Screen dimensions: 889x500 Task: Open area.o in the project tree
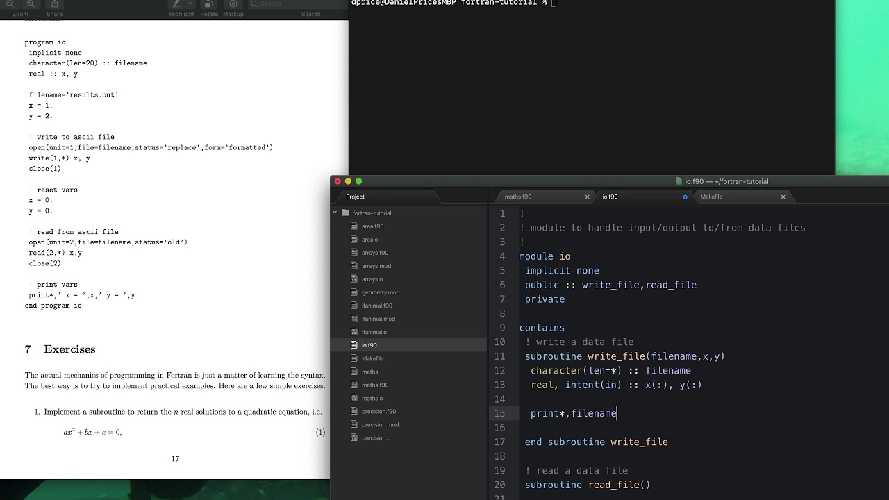(369, 240)
